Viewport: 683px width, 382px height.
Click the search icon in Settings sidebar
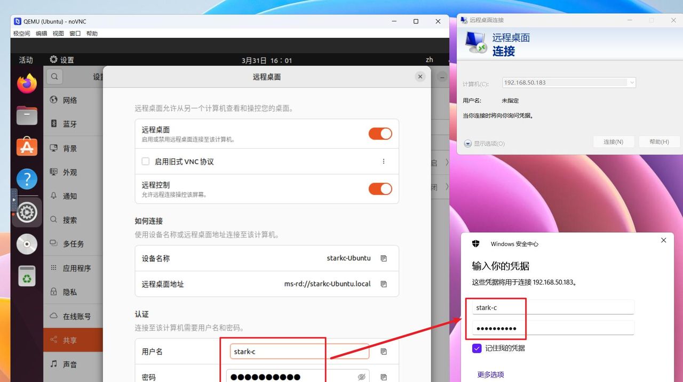click(54, 77)
